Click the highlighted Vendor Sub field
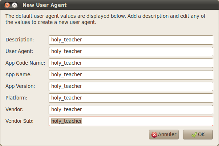Viewport: 219px width, 146px height. 131,121
